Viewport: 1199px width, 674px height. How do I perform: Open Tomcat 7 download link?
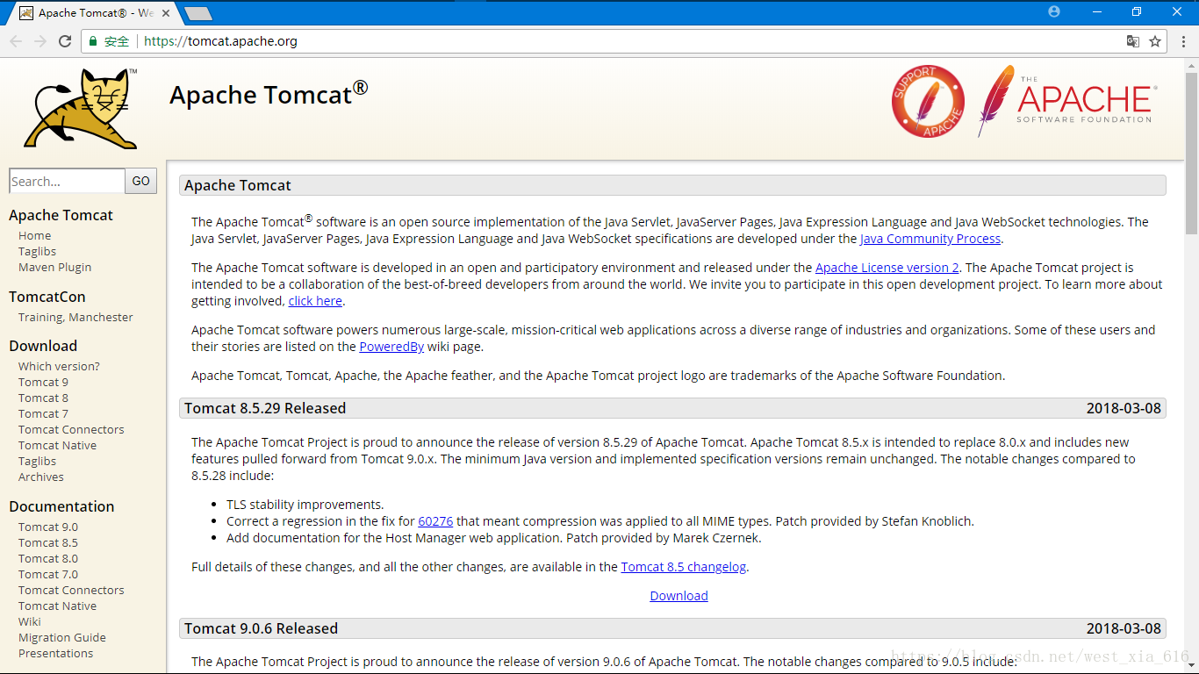click(43, 413)
